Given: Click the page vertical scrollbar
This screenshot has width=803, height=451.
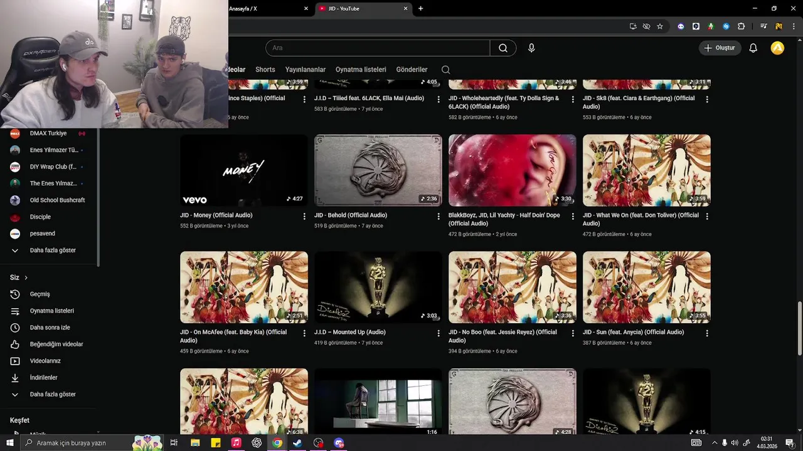Looking at the screenshot, I should [799, 329].
